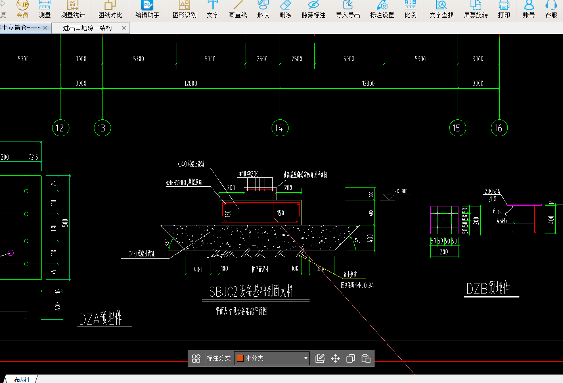This screenshot has height=383, width=563.
Task: Click 屏幕旋转 screen rotate
Action: tap(476, 9)
